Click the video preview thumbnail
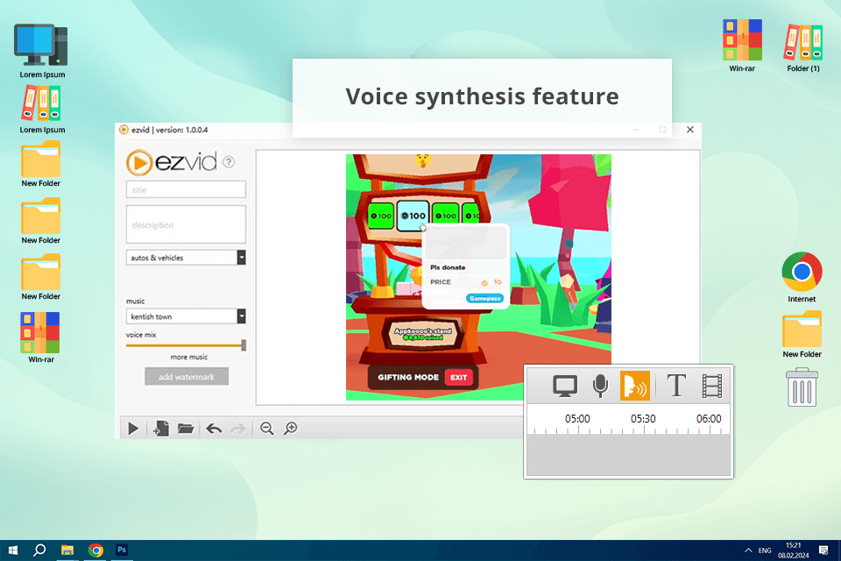The image size is (841, 561). 478,277
